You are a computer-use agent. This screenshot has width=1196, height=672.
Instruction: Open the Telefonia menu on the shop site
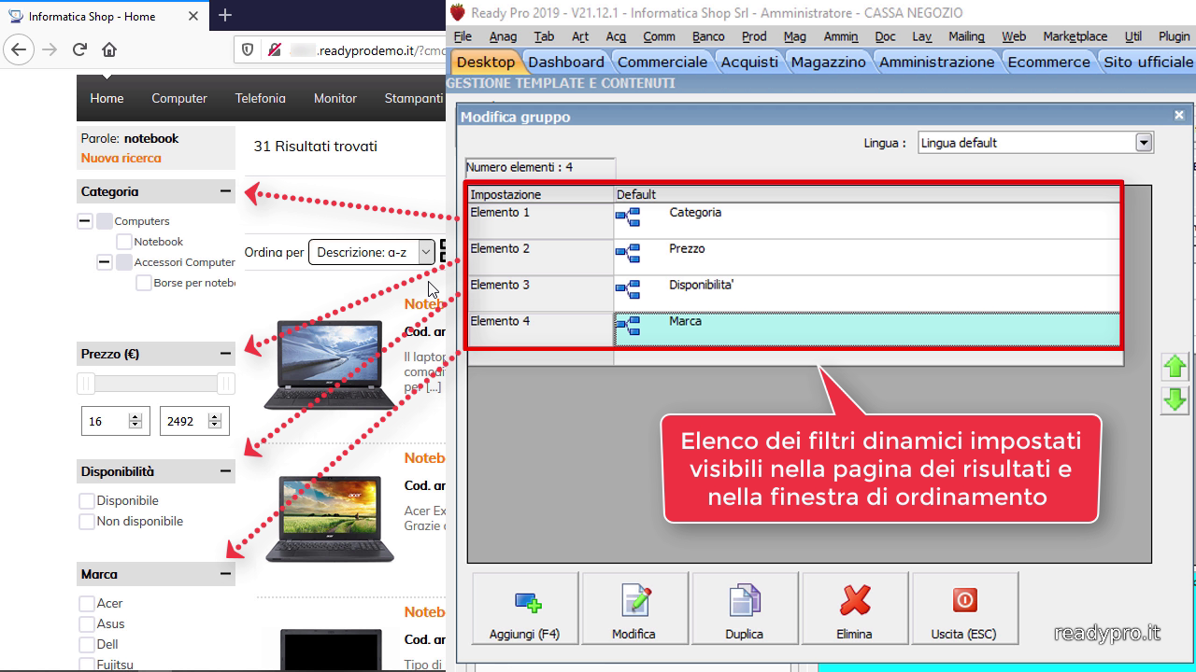click(x=261, y=98)
